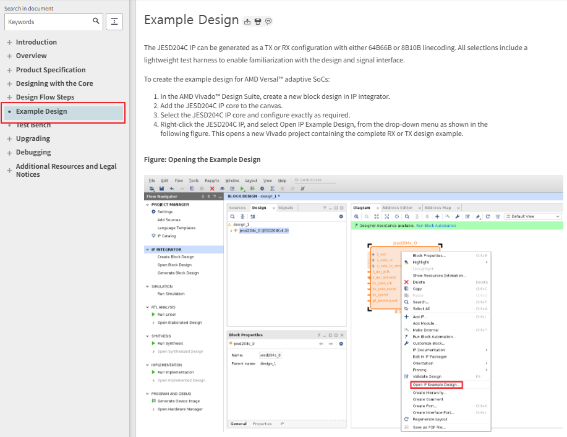The width and height of the screenshot is (567, 437).
Task: Open the Tools menu in Vivado
Action: tap(194, 180)
